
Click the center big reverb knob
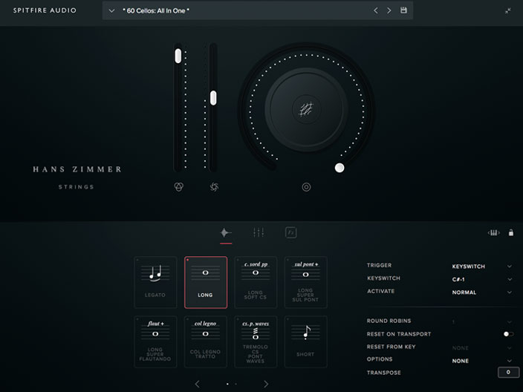(x=306, y=110)
